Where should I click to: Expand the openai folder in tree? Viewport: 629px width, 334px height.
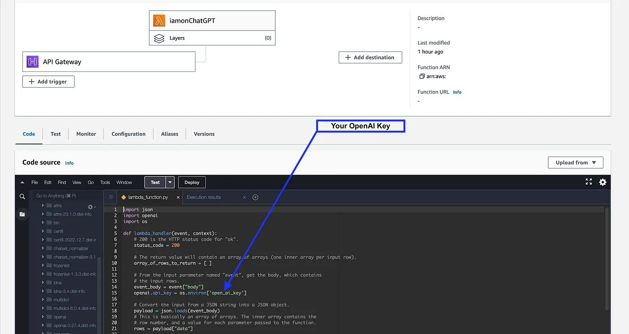pos(43,317)
